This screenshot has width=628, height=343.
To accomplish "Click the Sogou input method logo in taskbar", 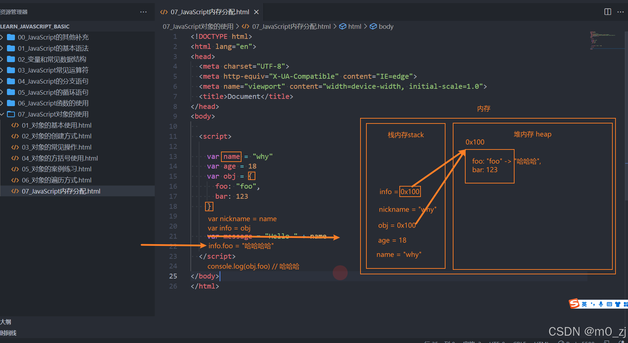I will pos(574,304).
